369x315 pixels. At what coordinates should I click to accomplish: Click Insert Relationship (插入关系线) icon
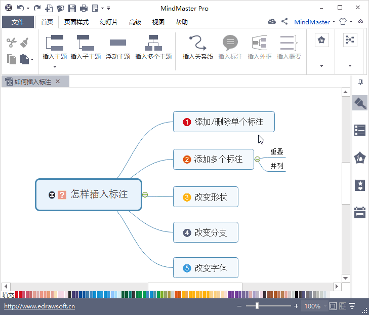197,42
